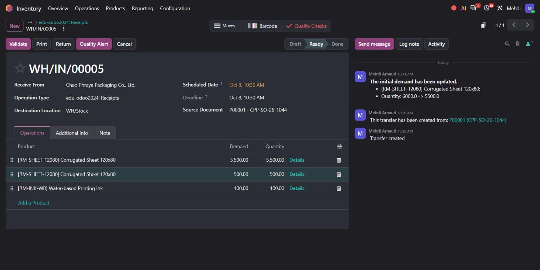Click the New button
Screen dimensions: 540x270
pos(14,26)
